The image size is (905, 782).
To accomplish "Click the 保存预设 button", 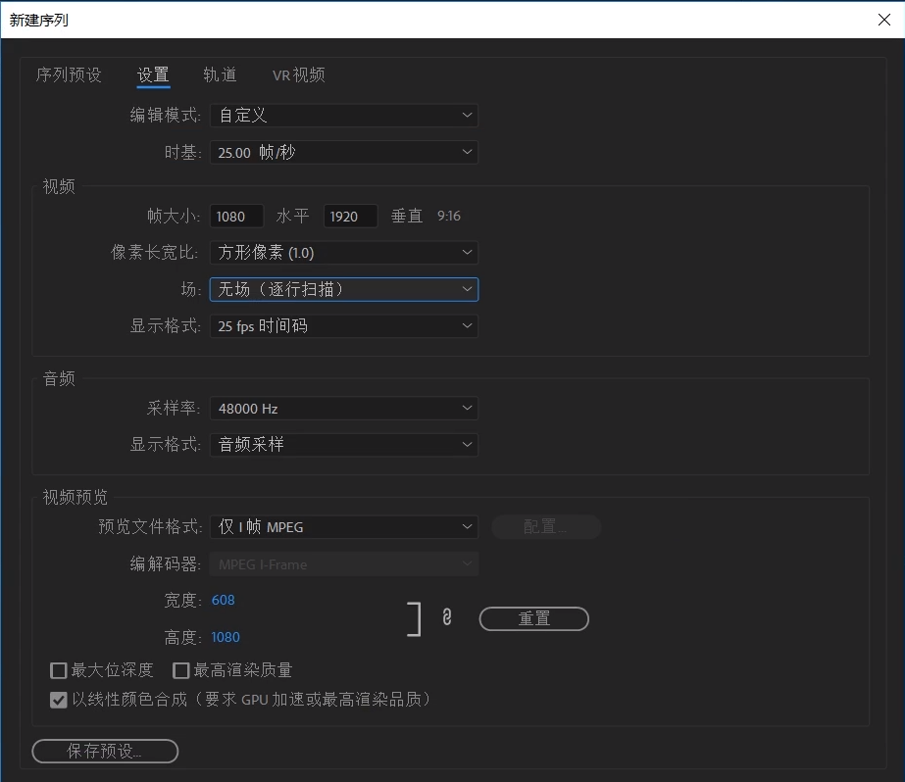I will (104, 751).
